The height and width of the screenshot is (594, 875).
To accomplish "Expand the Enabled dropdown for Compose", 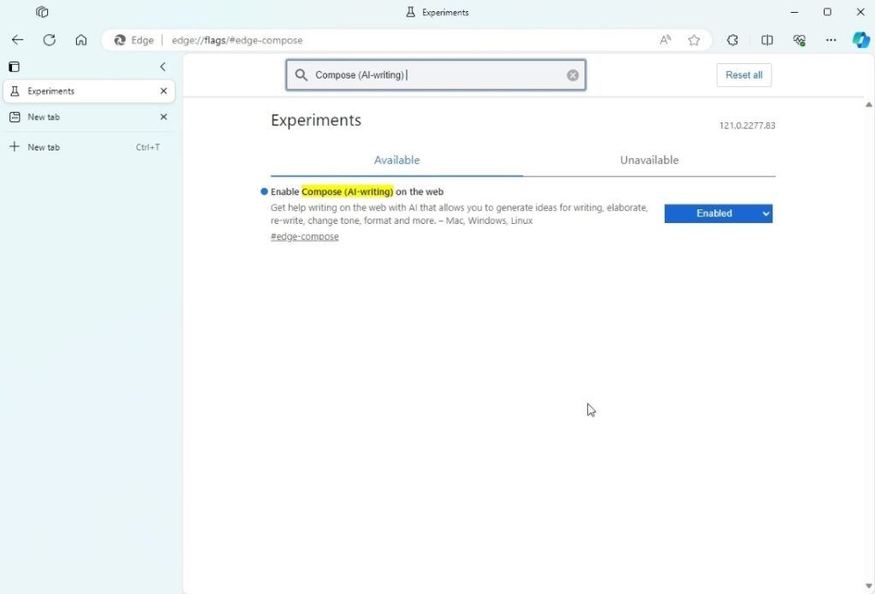I will 718,214.
